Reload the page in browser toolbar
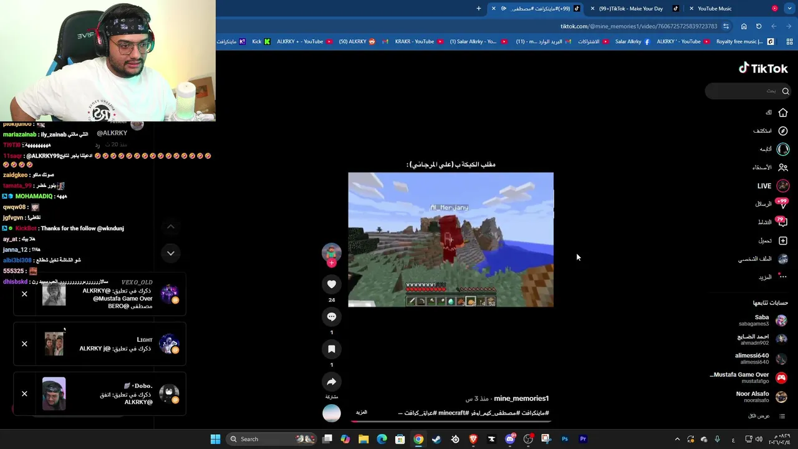This screenshot has height=449, width=798. tap(759, 26)
